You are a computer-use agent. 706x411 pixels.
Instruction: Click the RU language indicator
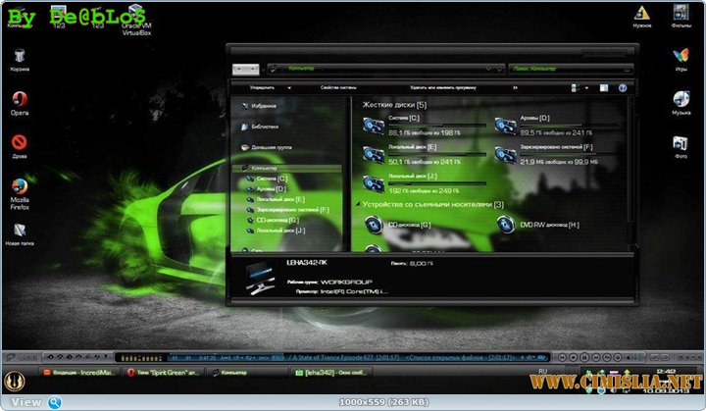(542, 372)
